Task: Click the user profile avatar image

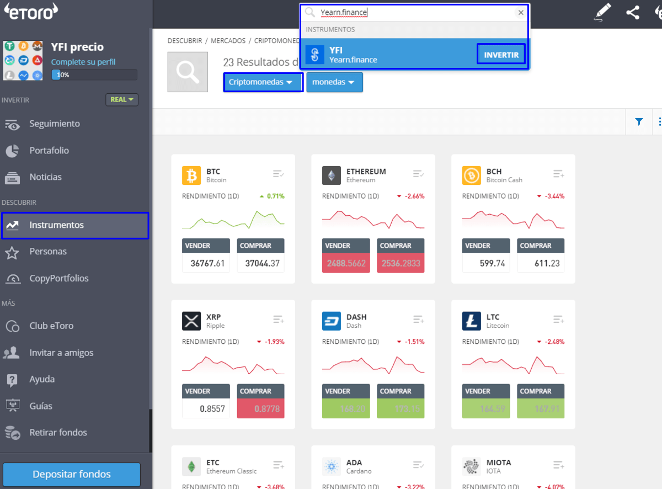Action: (x=23, y=60)
